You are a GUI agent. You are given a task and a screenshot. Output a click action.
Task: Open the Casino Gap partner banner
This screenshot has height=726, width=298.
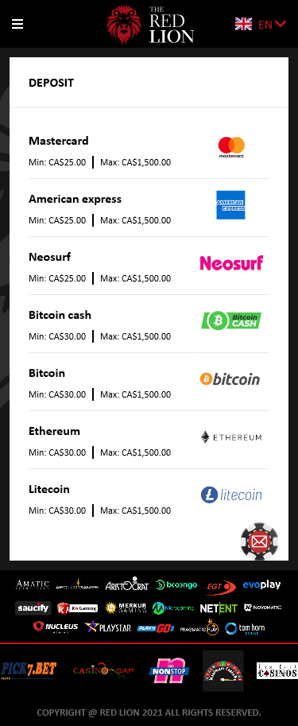pos(103,670)
